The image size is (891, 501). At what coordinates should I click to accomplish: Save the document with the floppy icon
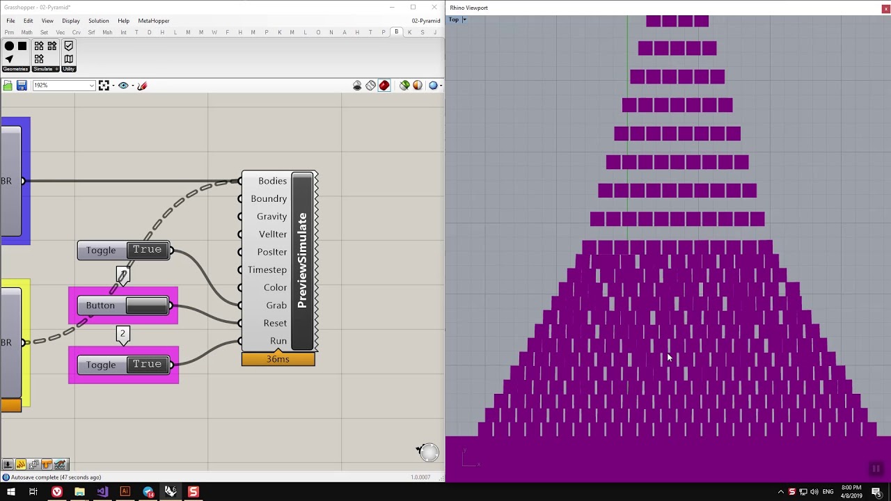click(22, 86)
